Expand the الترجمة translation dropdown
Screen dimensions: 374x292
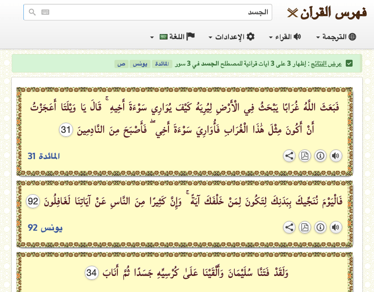click(x=336, y=37)
